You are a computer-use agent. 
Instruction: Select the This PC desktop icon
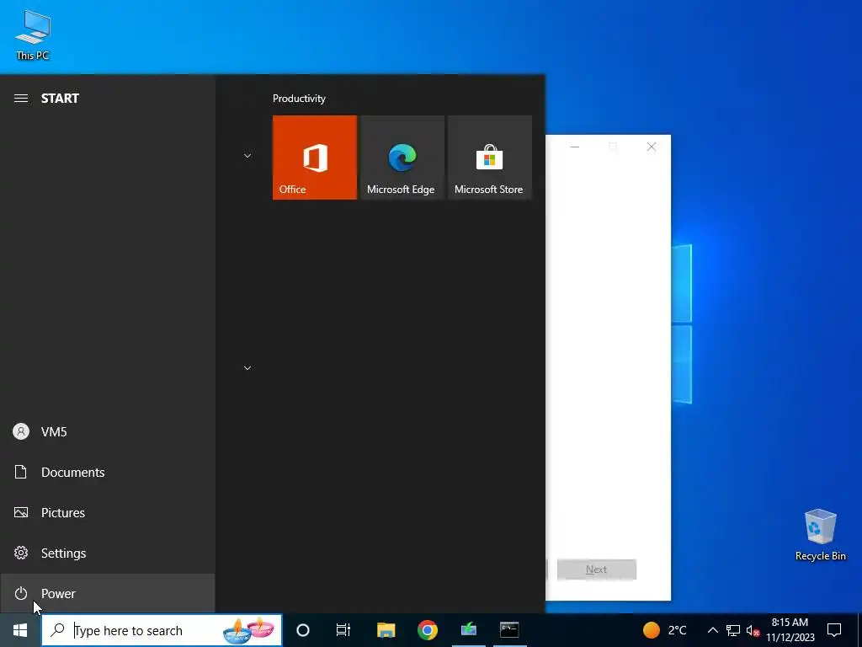[x=33, y=35]
